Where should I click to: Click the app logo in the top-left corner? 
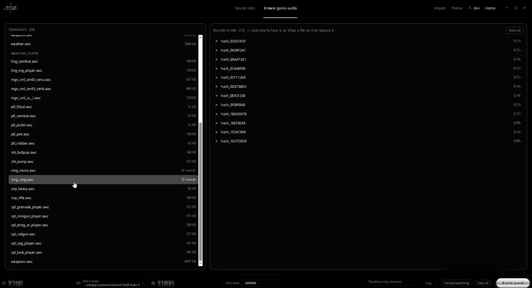pos(11,8)
